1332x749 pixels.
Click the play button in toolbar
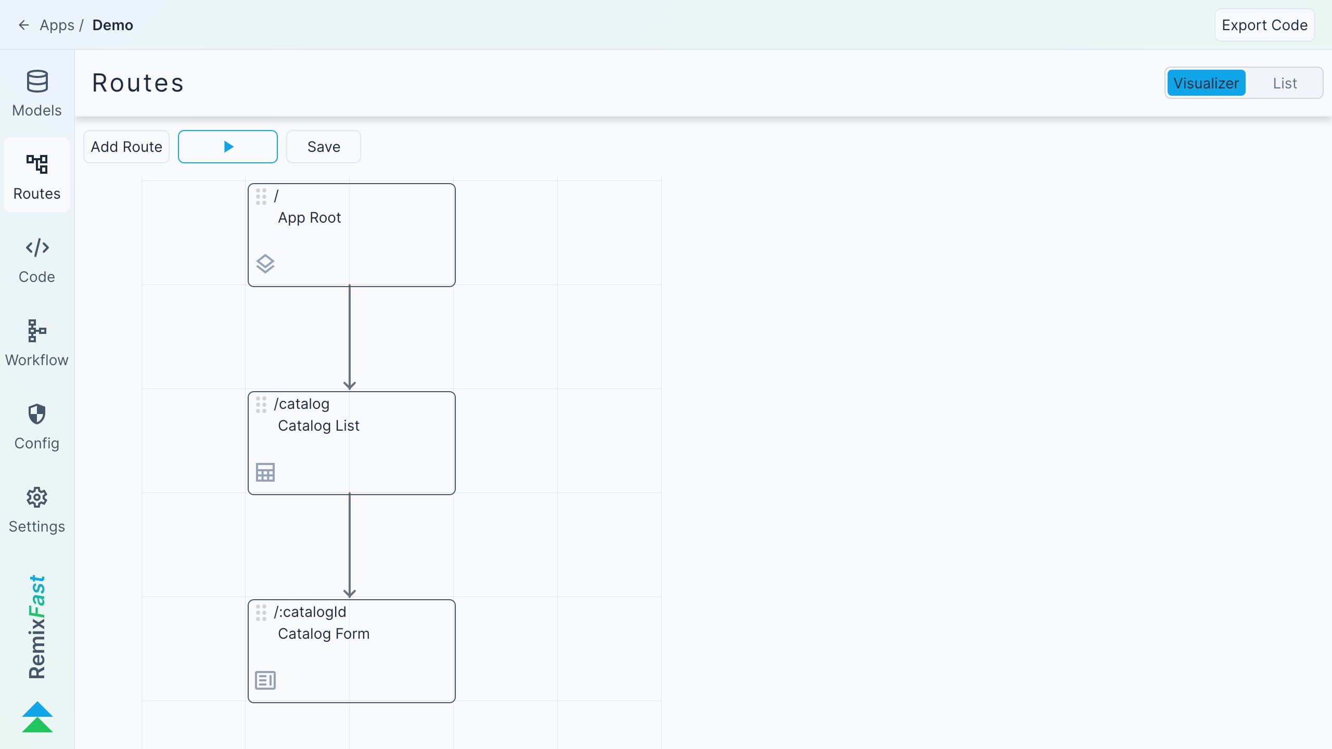[x=228, y=146]
